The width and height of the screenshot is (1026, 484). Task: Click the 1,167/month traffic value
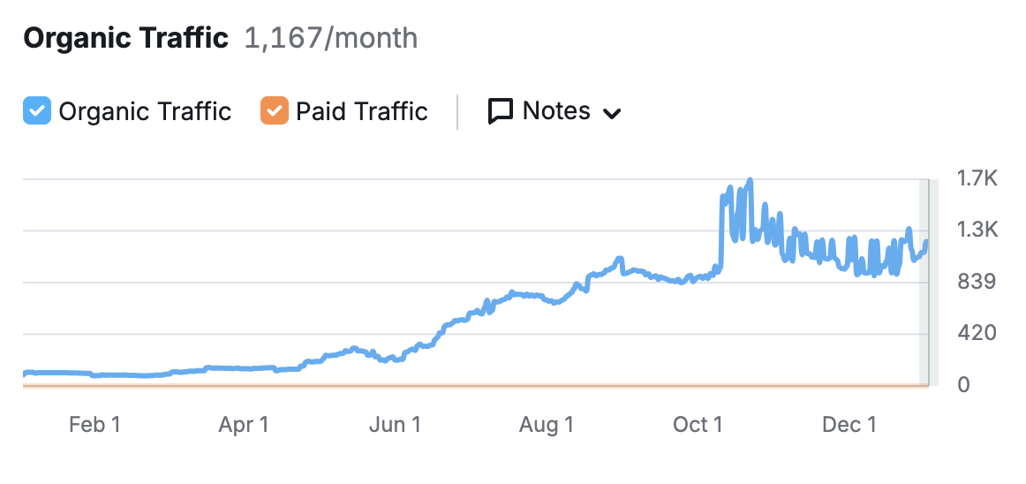[330, 39]
